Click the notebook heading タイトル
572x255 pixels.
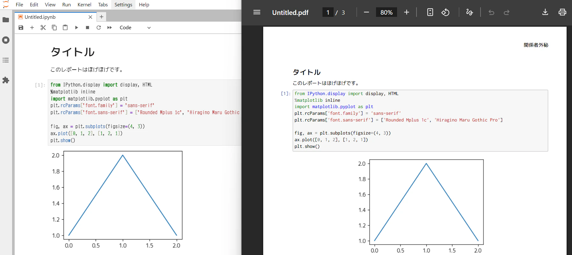tap(73, 52)
